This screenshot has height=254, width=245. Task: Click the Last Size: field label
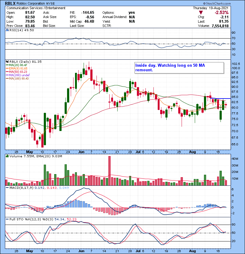(77, 26)
